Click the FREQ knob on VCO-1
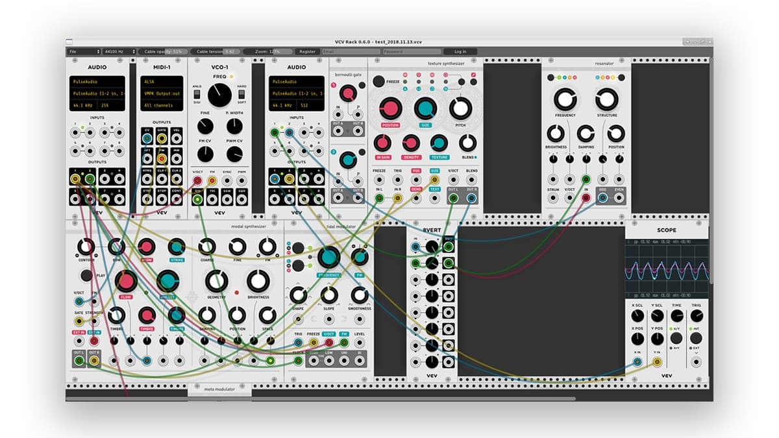 220,95
